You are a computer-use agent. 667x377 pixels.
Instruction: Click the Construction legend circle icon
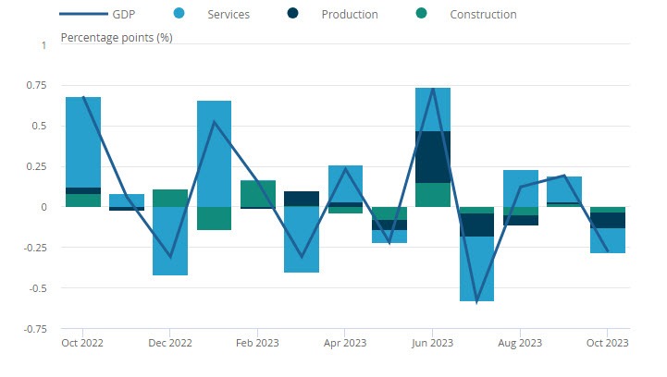pyautogui.click(x=421, y=13)
